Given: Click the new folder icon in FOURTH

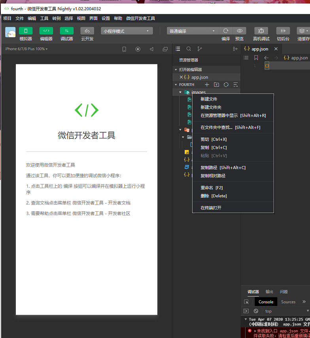Looking at the screenshot, I should [216, 84].
